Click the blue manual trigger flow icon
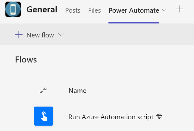194x131 pixels. pyautogui.click(x=44, y=116)
